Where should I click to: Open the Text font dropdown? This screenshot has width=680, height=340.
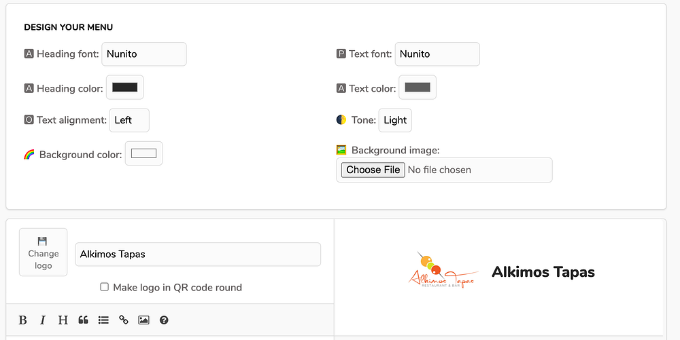point(437,54)
